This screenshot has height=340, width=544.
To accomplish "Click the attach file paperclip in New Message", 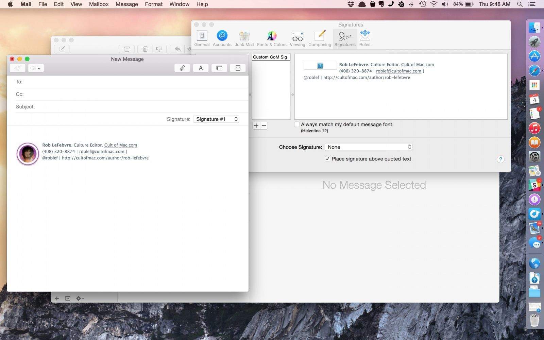I will point(182,68).
